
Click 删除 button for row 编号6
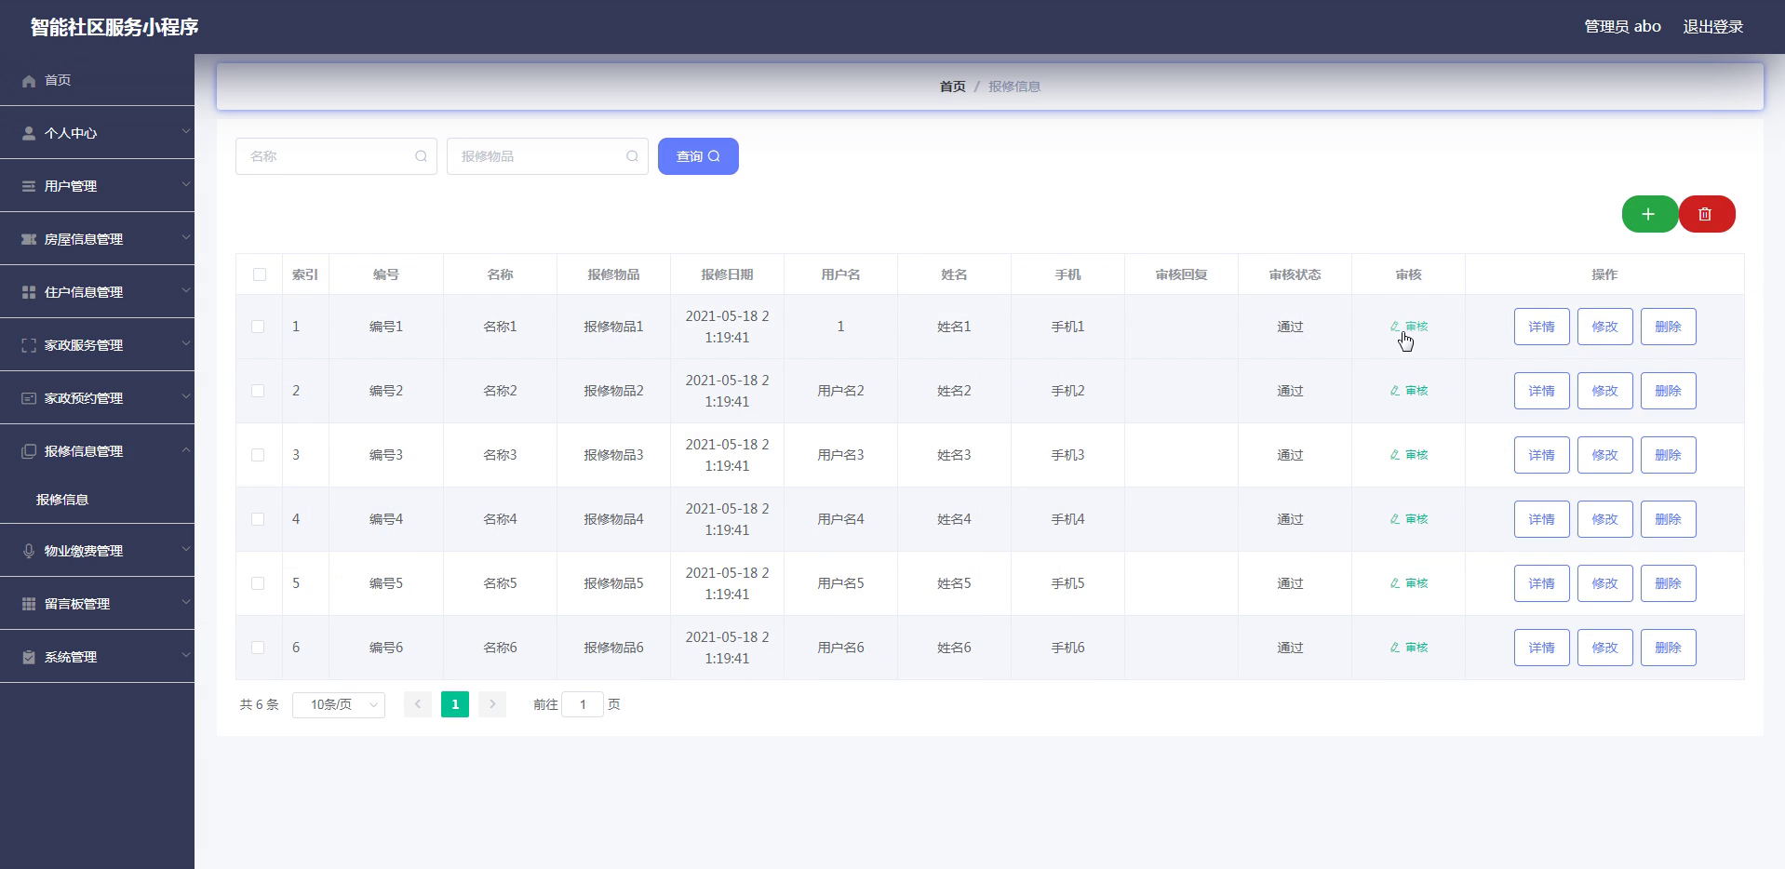click(x=1668, y=648)
